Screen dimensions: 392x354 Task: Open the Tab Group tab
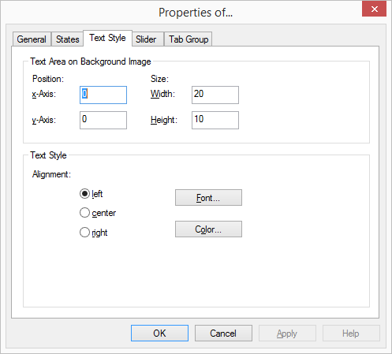click(x=189, y=39)
